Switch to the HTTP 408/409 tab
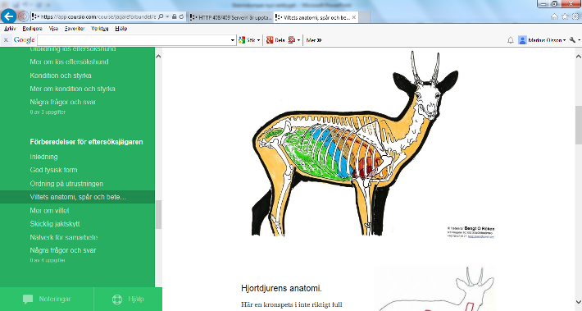The width and height of the screenshot is (582, 311). (x=231, y=17)
